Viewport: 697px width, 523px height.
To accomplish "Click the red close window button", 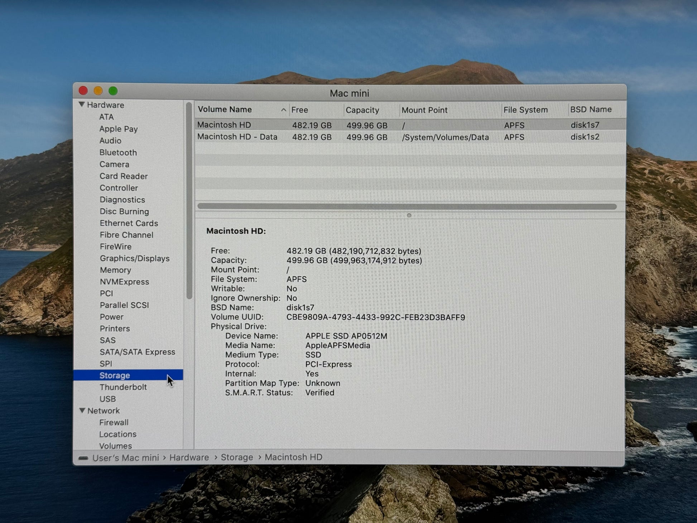I will (x=83, y=91).
